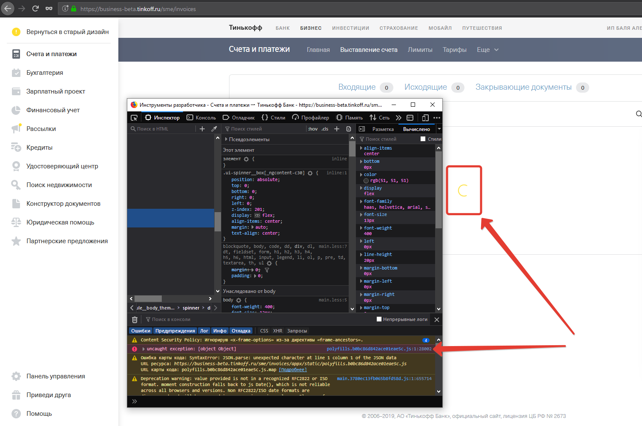This screenshot has height=426, width=642.
Task: Open the Исходящие invoices tab
Action: click(x=425, y=87)
